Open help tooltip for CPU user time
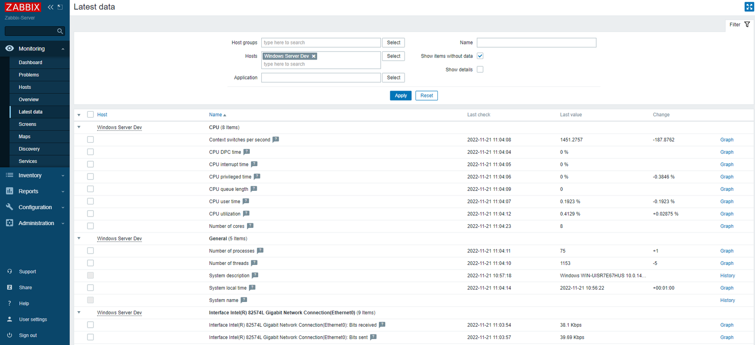Image resolution: width=755 pixels, height=345 pixels. click(x=246, y=201)
